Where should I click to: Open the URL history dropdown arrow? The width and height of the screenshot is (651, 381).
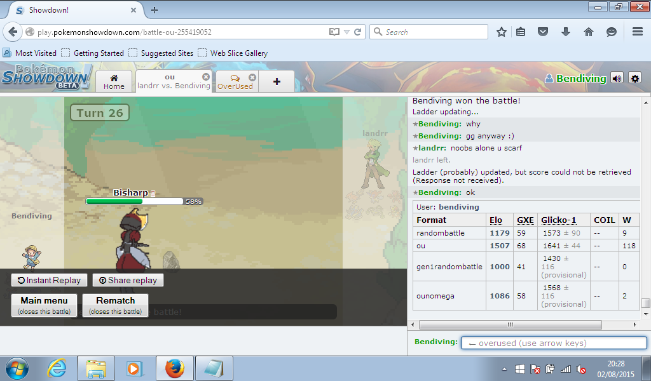point(346,32)
